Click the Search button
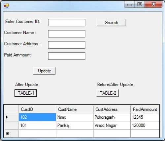 click(111, 23)
